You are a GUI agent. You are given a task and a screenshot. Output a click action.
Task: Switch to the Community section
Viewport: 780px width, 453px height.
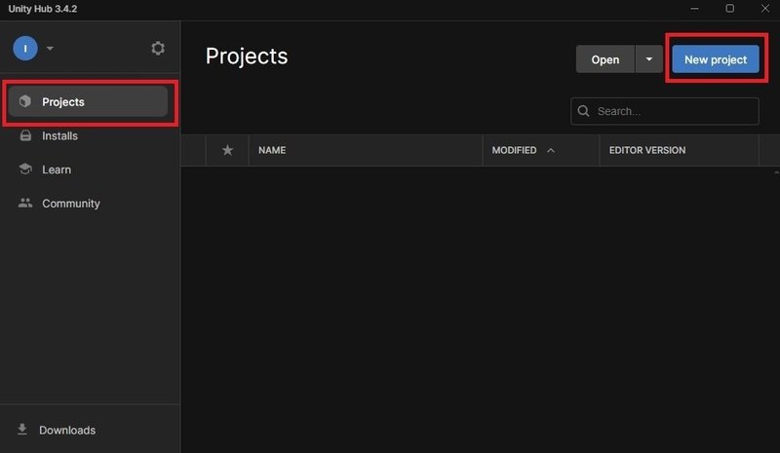70,204
